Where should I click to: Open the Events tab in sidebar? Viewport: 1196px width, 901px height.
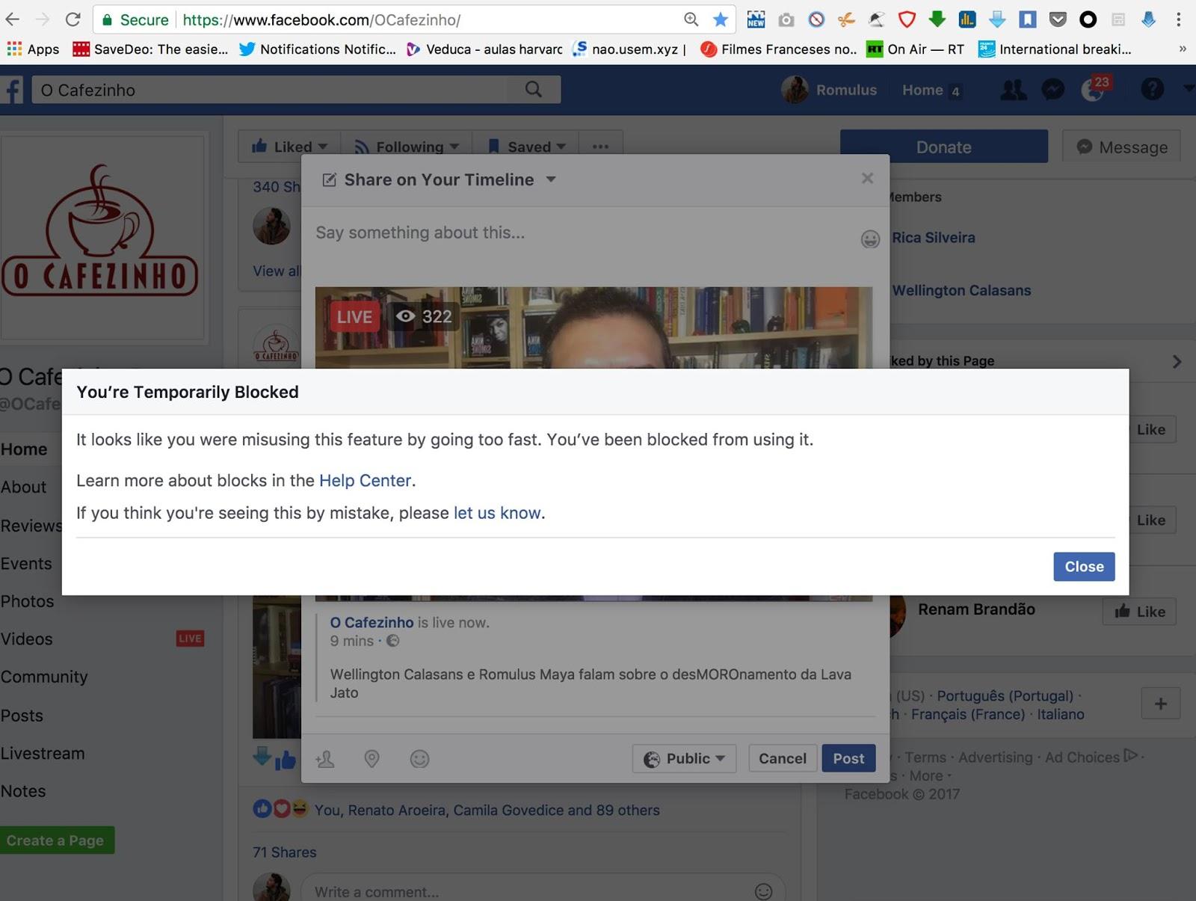click(x=26, y=564)
